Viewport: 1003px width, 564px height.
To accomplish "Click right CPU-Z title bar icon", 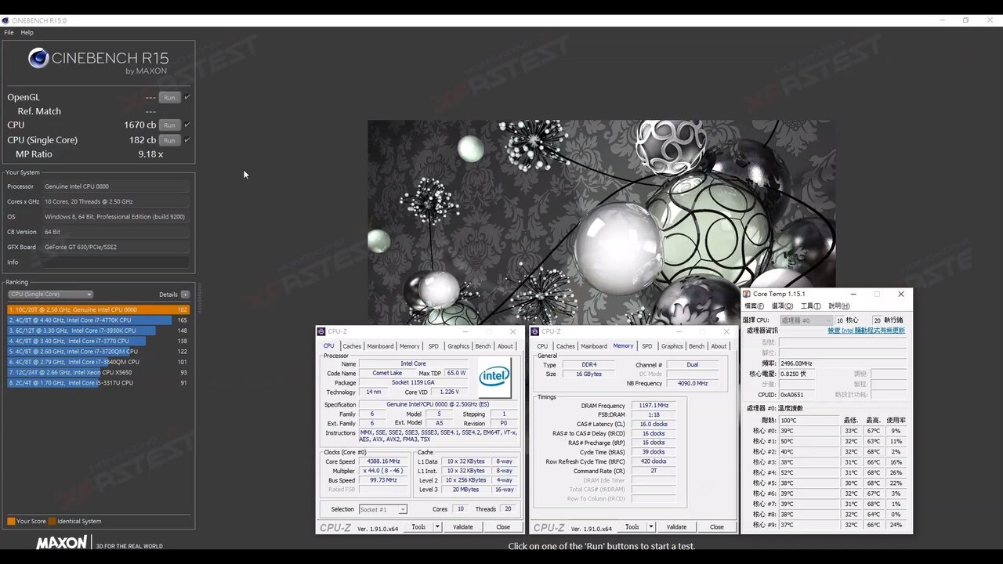I will tap(534, 331).
